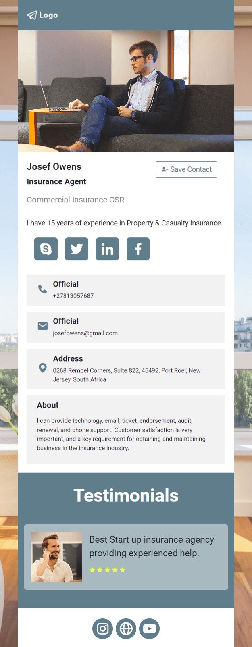Viewport: 252px width, 647px height.
Task: Click the testimonial reviewer photo
Action: (x=57, y=557)
